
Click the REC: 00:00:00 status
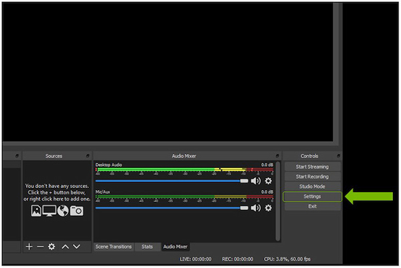point(237,259)
